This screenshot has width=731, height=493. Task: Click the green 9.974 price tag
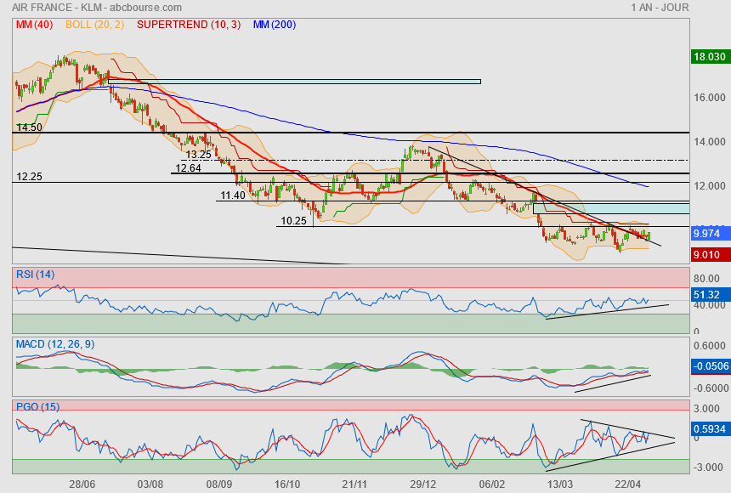click(x=710, y=233)
